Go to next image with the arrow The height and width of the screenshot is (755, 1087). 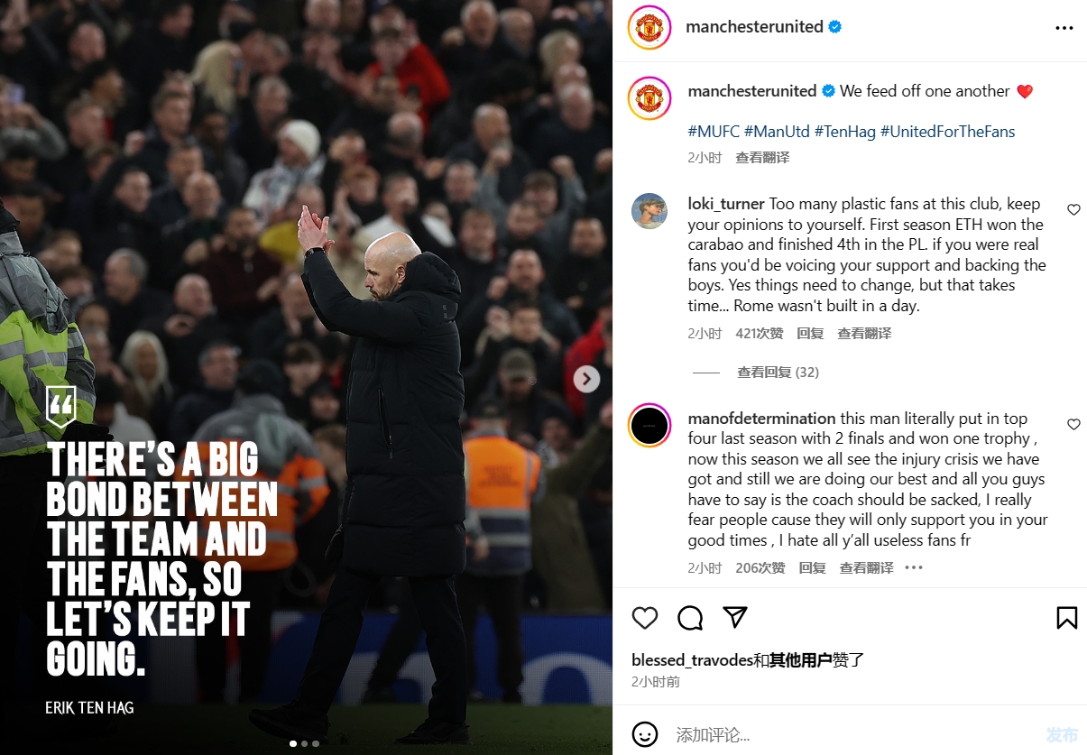click(586, 379)
